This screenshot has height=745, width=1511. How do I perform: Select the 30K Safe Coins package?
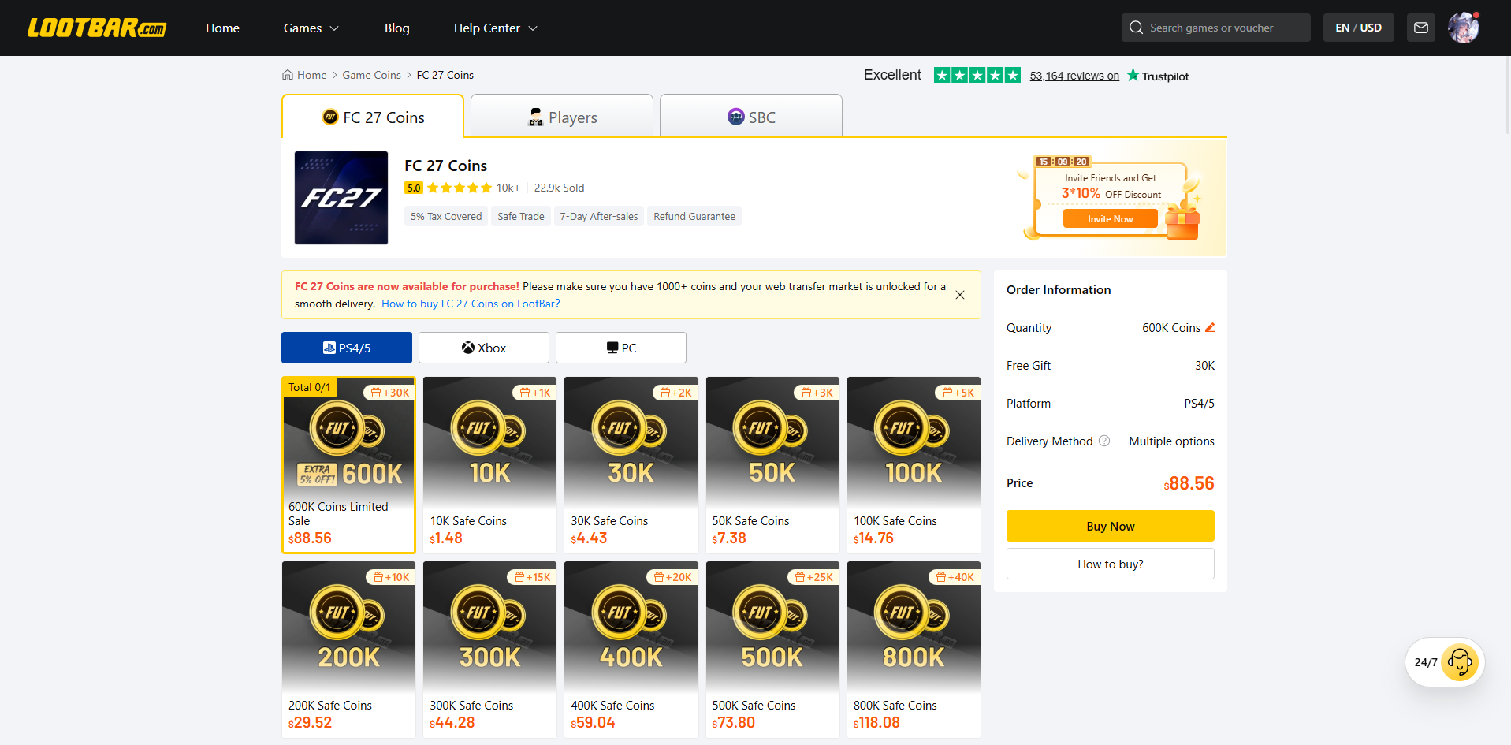coord(631,465)
